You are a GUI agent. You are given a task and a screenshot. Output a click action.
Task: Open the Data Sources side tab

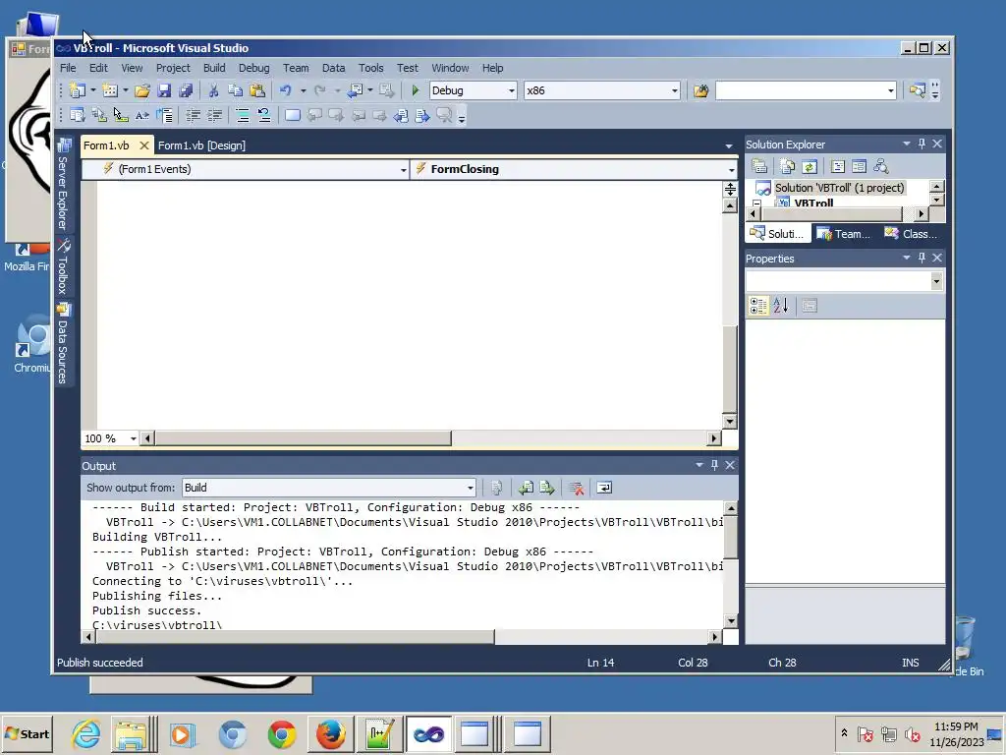(x=64, y=343)
